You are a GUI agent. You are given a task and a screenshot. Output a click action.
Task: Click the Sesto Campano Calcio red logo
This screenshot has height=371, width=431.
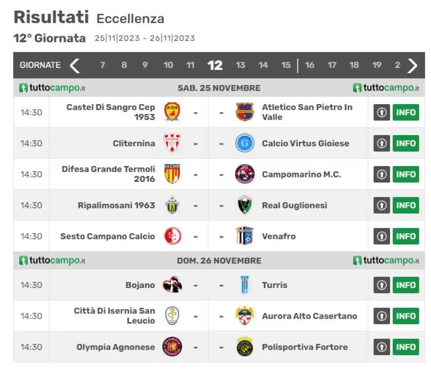click(x=172, y=236)
